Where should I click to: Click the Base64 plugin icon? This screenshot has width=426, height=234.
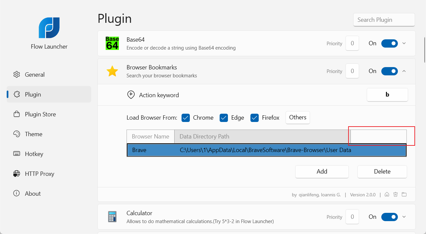(112, 43)
